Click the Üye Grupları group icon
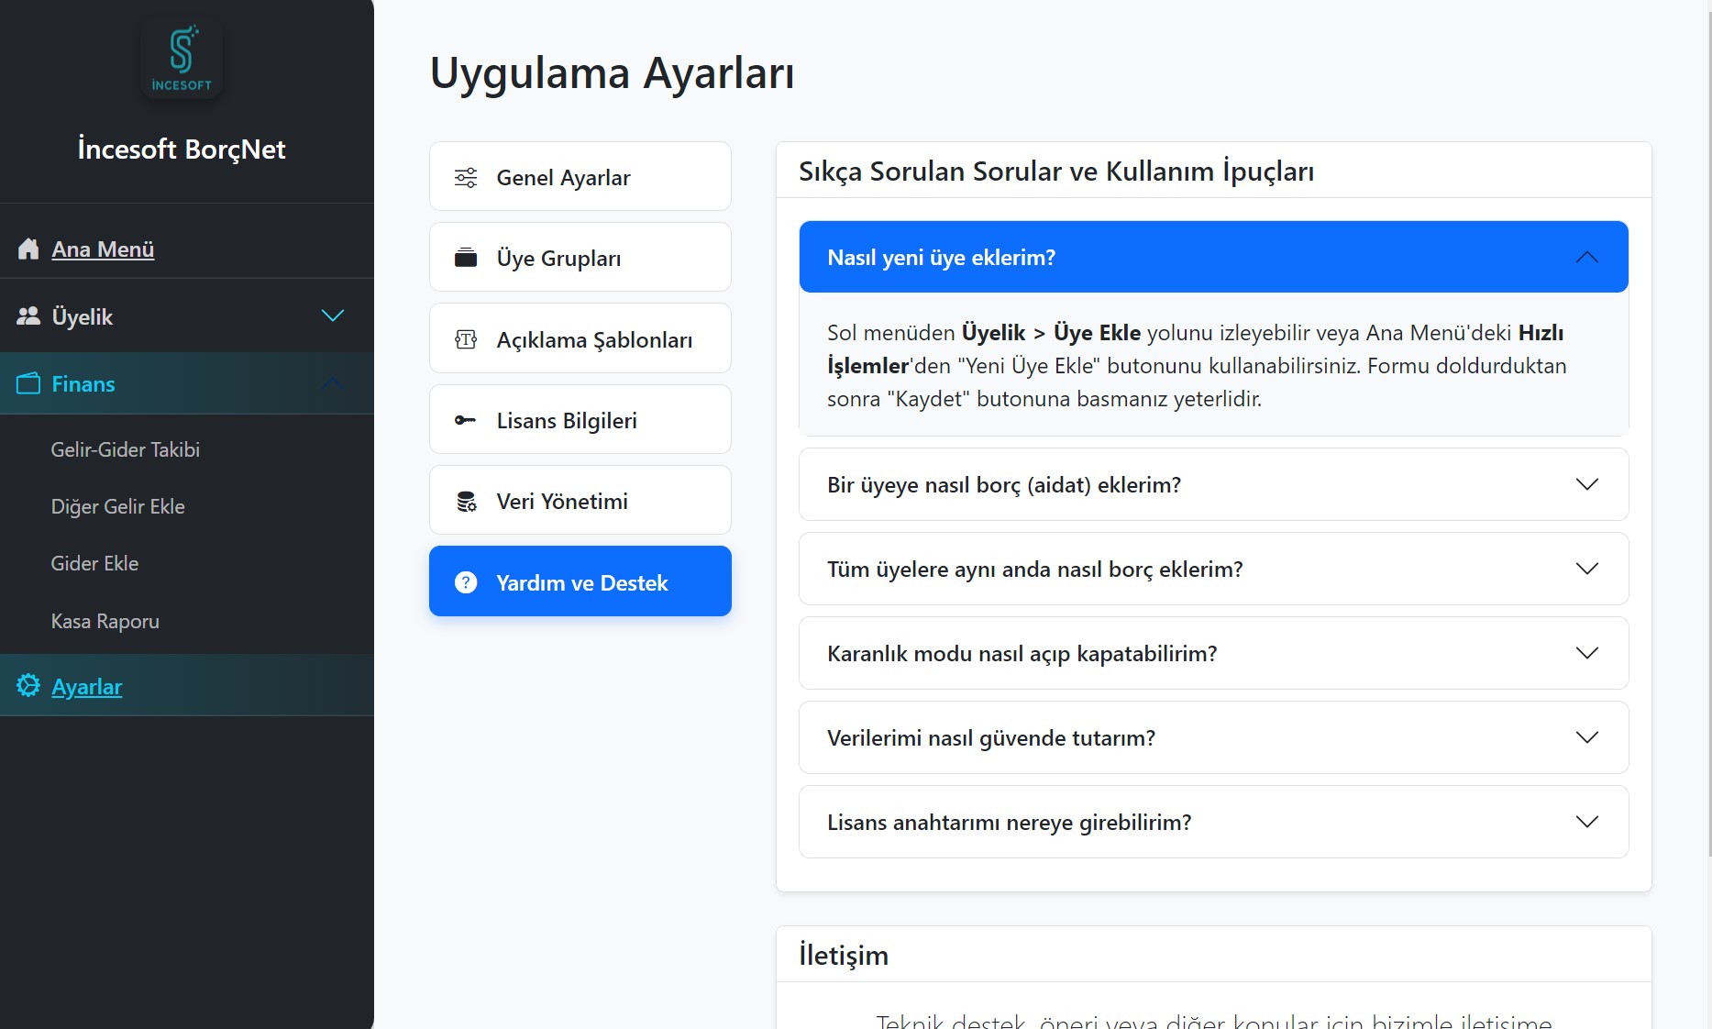 pyautogui.click(x=466, y=258)
